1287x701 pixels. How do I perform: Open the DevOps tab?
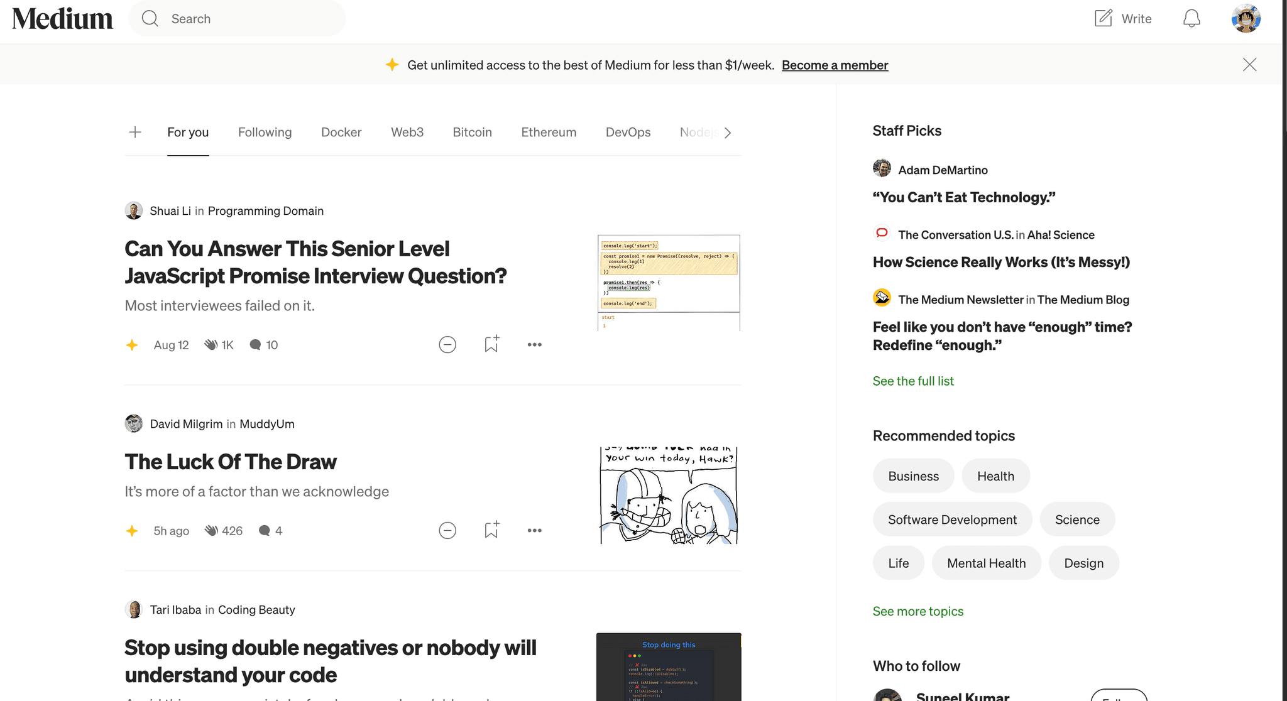[x=628, y=132]
